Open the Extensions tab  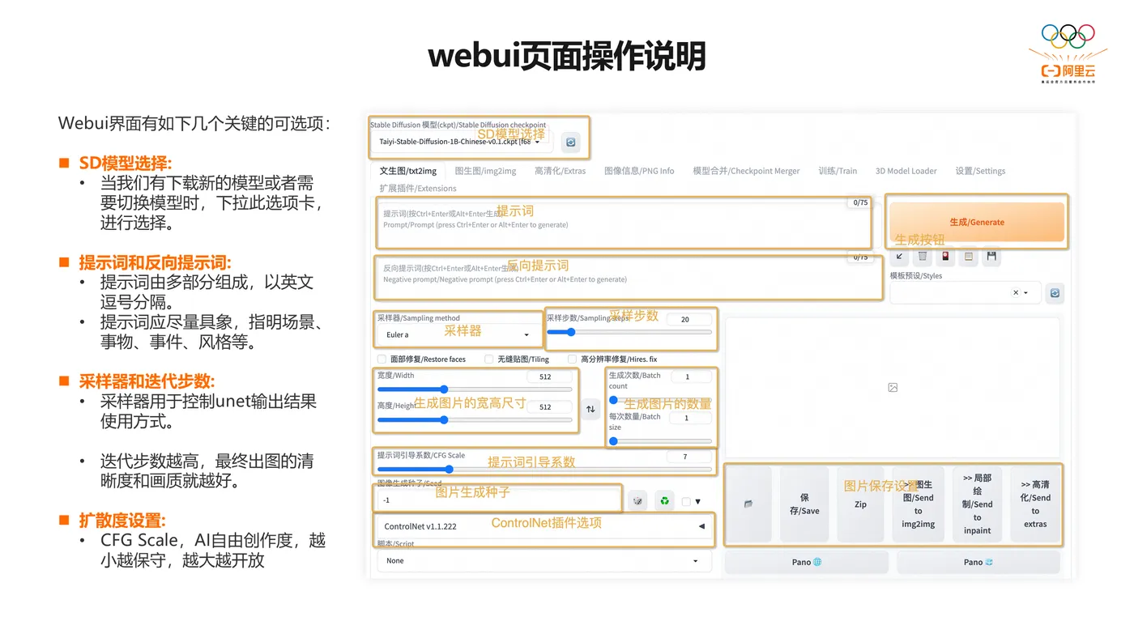418,188
